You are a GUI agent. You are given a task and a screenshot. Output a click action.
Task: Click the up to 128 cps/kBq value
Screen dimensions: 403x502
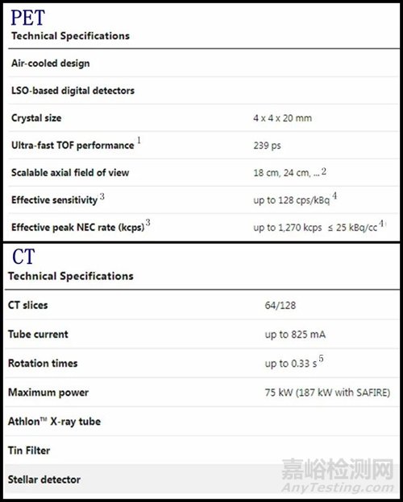click(291, 200)
